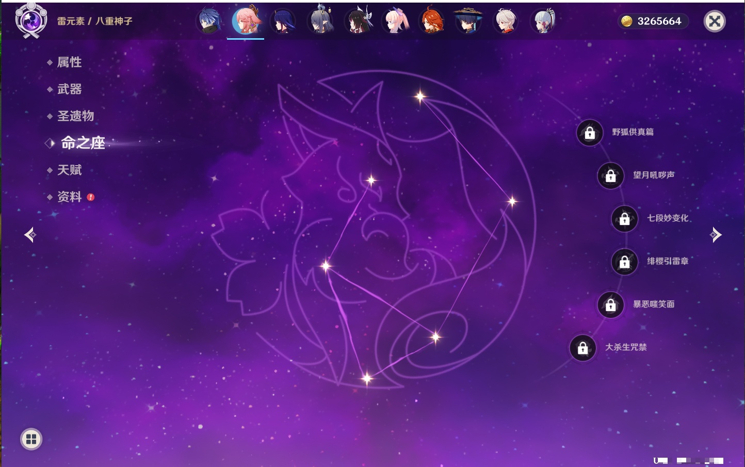Click the locked 野狐供真篇 constellation icon
Image resolution: width=745 pixels, height=467 pixels.
590,133
